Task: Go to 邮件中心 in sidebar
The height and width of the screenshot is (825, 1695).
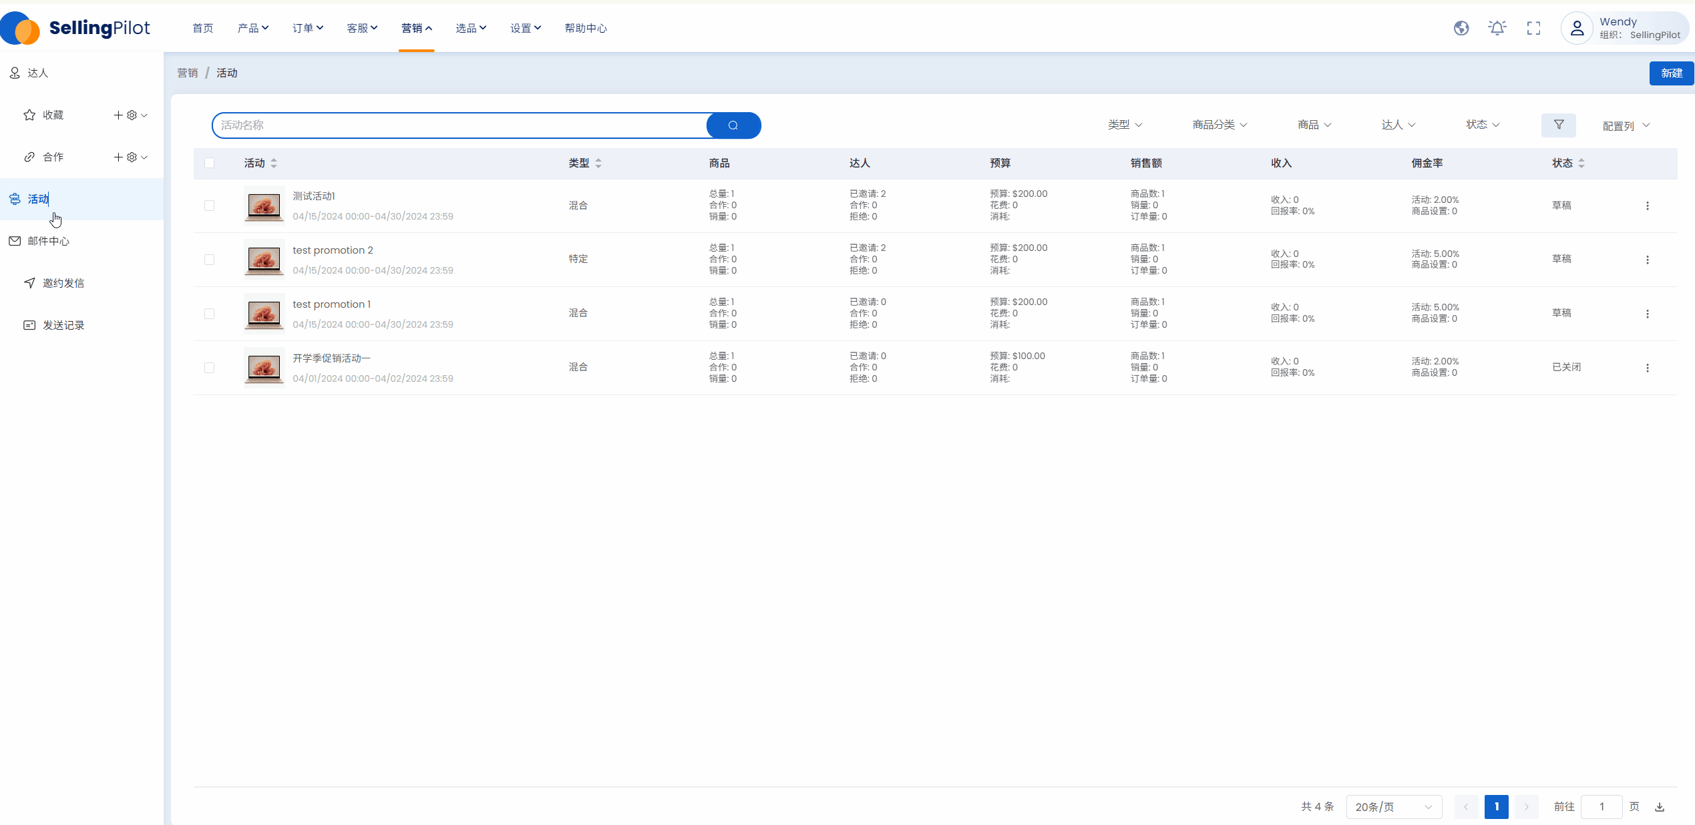Action: point(48,241)
